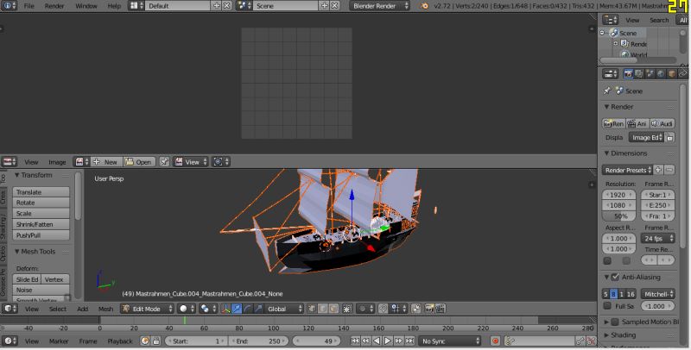Click the Blender info editor icon
The image size is (691, 350).
(x=9, y=6)
